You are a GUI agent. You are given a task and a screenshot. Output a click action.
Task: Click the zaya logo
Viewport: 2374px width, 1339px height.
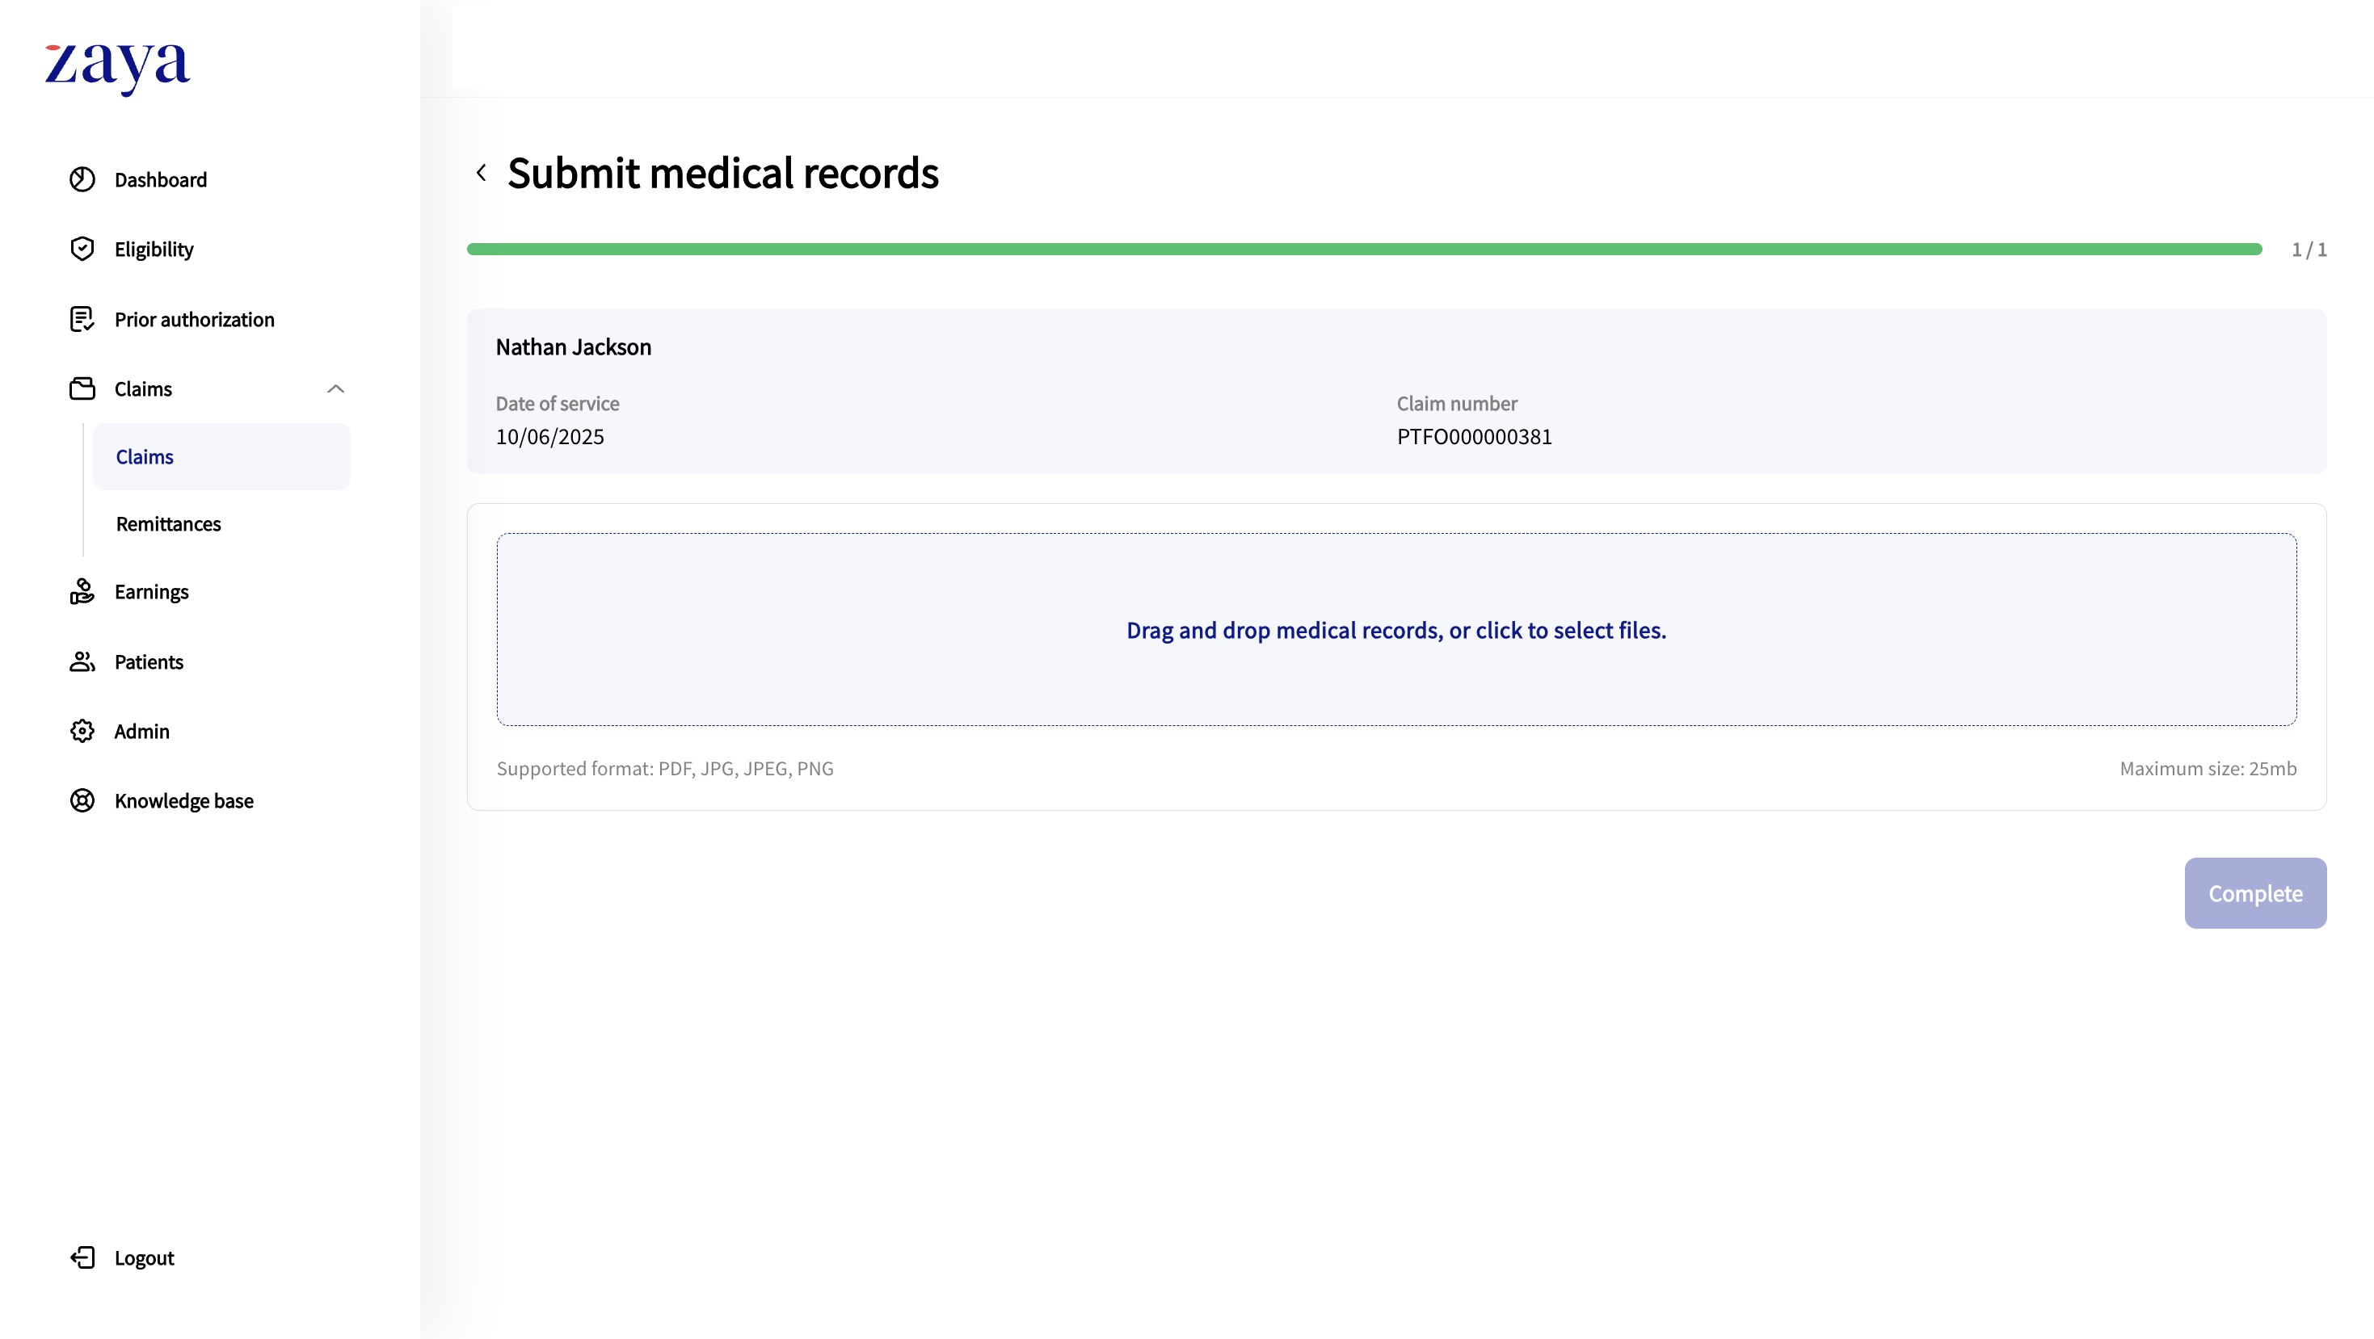coord(117,66)
